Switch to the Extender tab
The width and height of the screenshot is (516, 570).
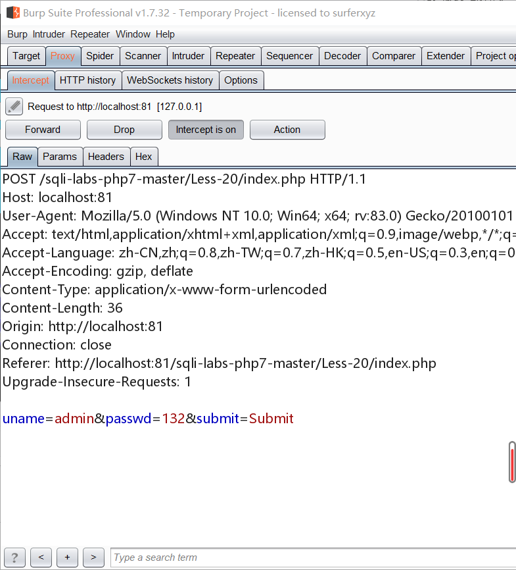[x=446, y=56]
